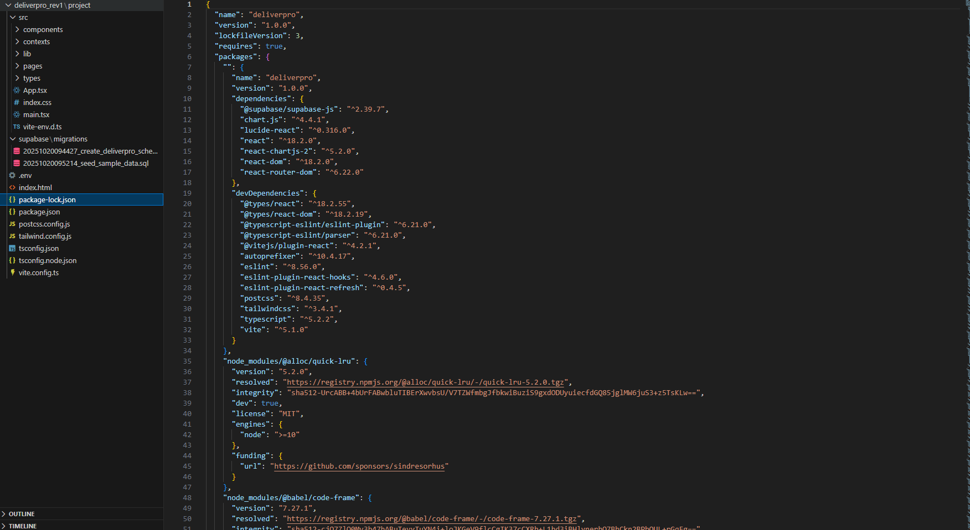Click the seed_sample_data.sql database icon
The width and height of the screenshot is (970, 530).
(16, 163)
